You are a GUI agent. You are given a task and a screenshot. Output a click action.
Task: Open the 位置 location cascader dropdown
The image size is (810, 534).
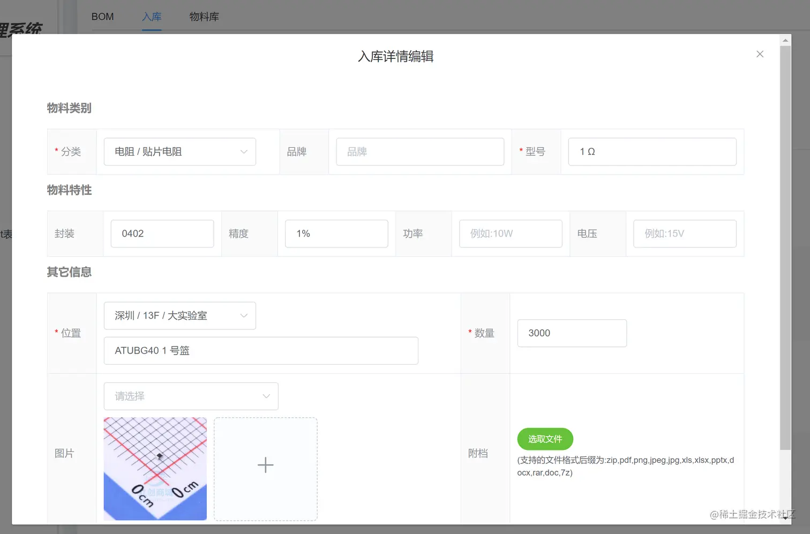(x=179, y=315)
